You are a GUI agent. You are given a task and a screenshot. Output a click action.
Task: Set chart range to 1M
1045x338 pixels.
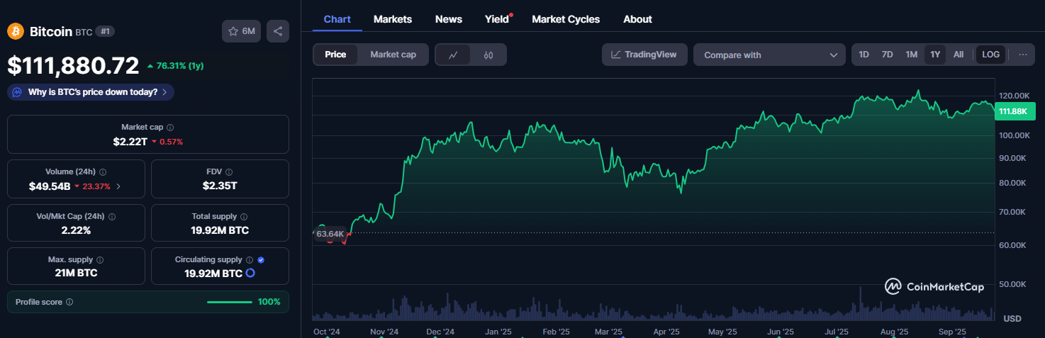[912, 55]
